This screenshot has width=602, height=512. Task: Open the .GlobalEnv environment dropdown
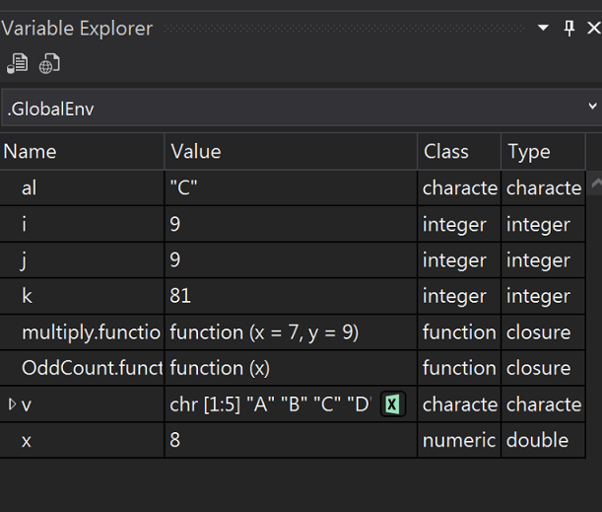tap(301, 108)
